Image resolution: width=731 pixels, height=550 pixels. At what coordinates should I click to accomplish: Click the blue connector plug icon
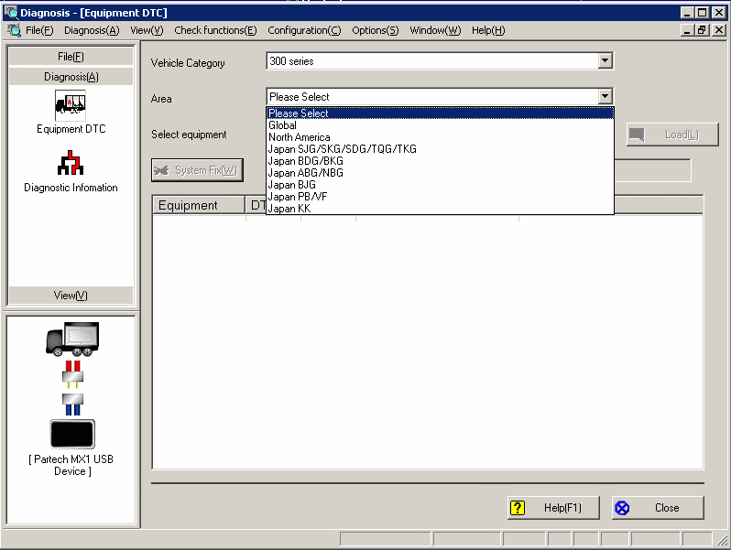71,403
